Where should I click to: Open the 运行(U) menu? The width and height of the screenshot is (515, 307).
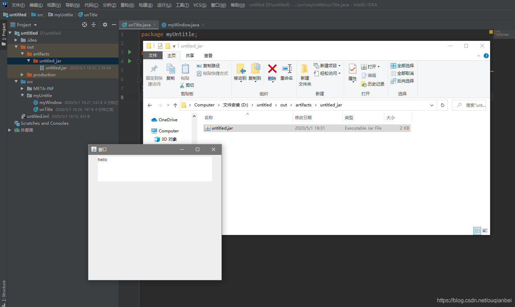click(164, 5)
